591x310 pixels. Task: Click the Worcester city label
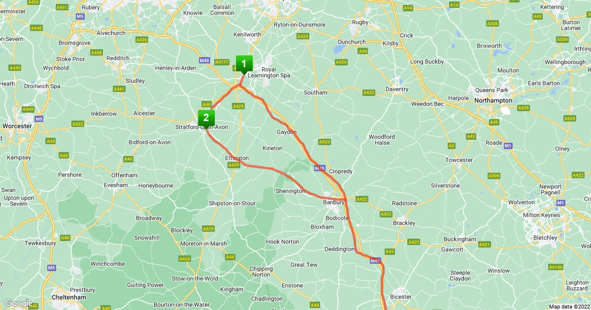click(17, 126)
